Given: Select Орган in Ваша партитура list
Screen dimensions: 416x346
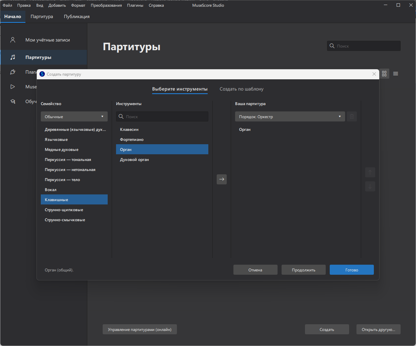Looking at the screenshot, I should click(x=296, y=129).
